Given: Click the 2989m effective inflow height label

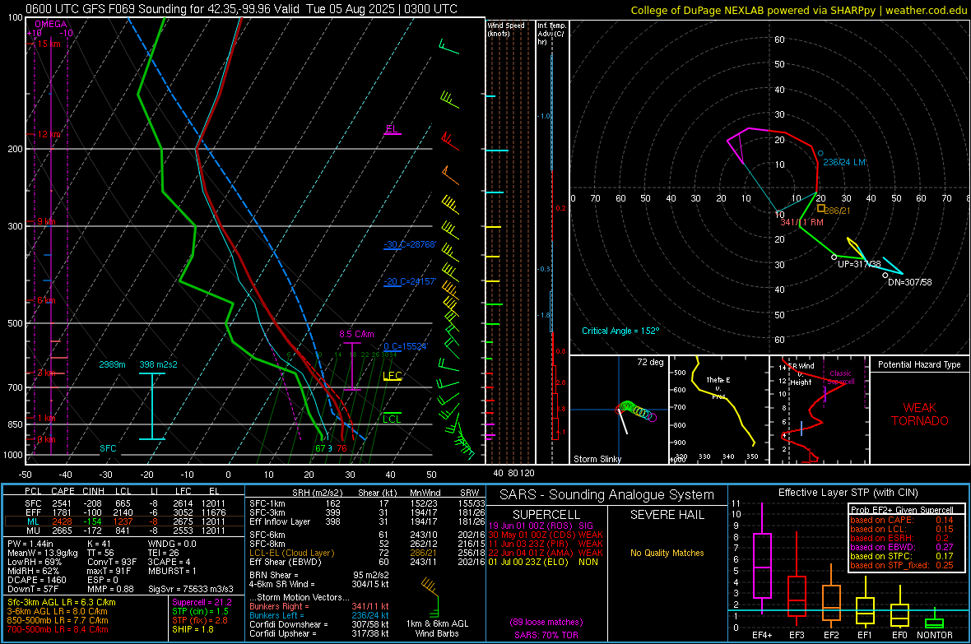Looking at the screenshot, I should 112,364.
